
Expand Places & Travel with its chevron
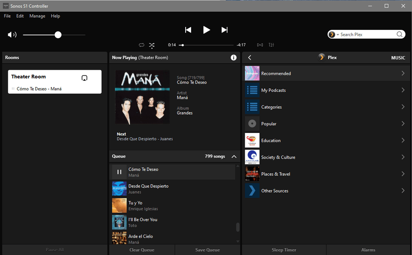click(x=403, y=174)
